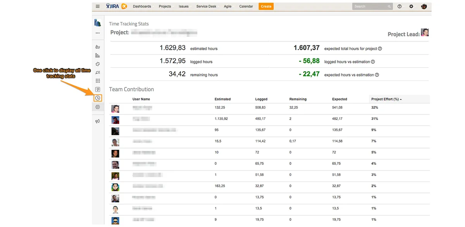Click the 135,67 logged cell
The image size is (465, 227).
260,130
